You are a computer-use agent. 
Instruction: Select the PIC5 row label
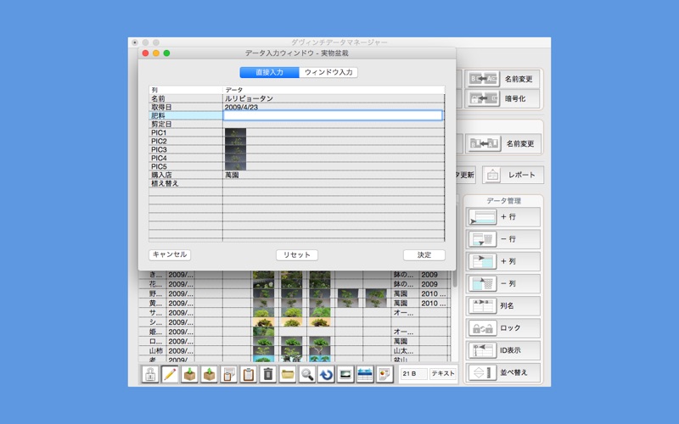(159, 166)
